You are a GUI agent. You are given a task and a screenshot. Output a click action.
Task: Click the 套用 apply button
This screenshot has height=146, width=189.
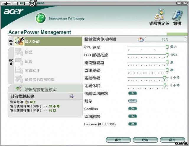(x=172, y=140)
